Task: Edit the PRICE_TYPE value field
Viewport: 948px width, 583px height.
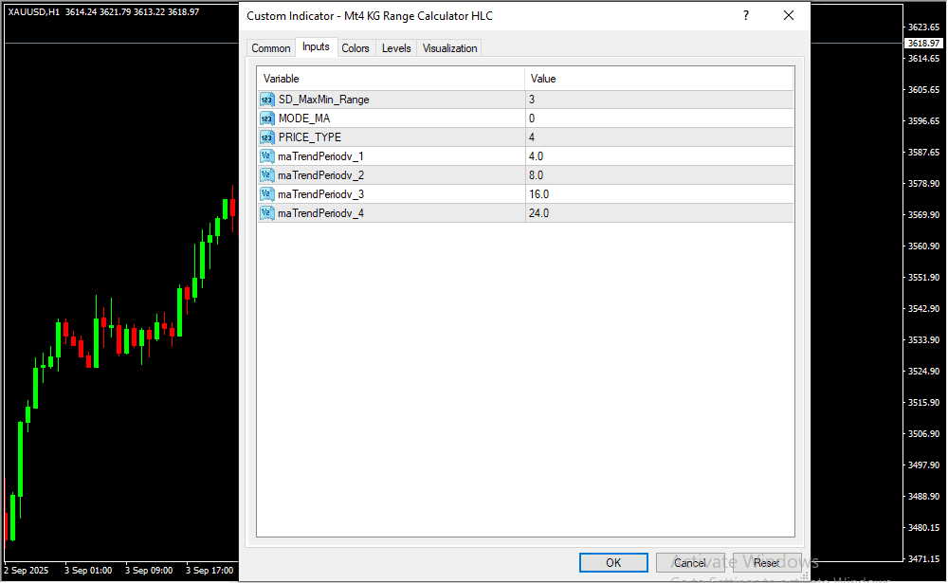Action: click(659, 137)
